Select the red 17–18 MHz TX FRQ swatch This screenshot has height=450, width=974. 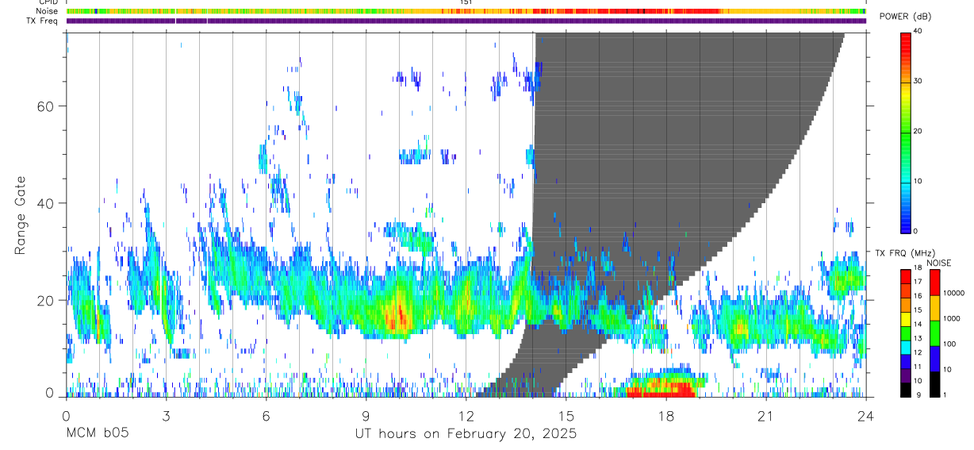(x=906, y=276)
